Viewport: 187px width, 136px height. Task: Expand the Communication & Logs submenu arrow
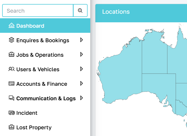click(x=82, y=98)
